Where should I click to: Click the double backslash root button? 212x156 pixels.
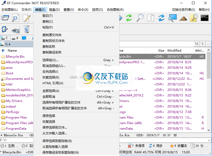(x=197, y=44)
